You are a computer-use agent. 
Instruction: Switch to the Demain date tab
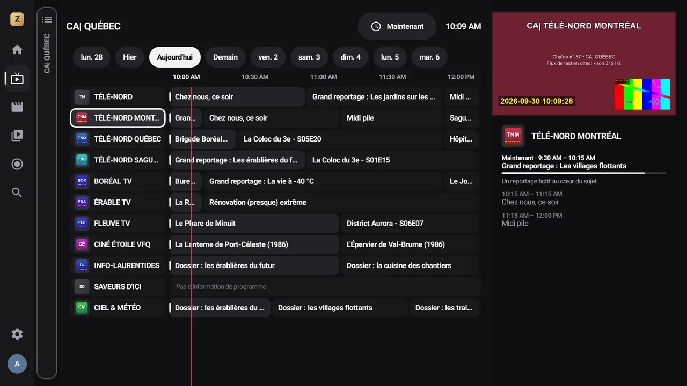click(x=225, y=57)
